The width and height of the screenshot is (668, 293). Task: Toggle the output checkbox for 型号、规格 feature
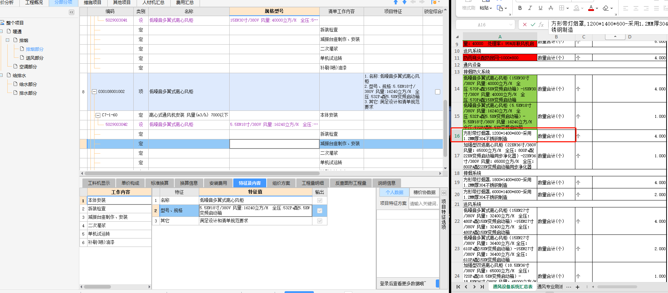(x=320, y=211)
